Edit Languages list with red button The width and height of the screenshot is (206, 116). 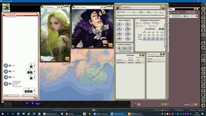click(143, 55)
